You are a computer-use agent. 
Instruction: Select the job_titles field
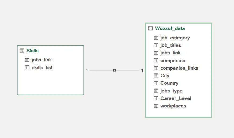tap(171, 45)
